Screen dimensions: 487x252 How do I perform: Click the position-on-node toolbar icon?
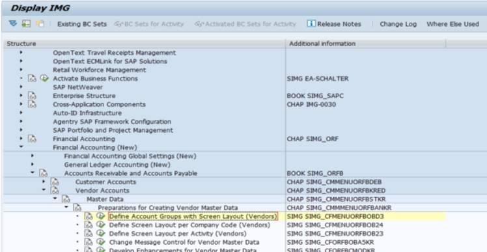[26, 23]
